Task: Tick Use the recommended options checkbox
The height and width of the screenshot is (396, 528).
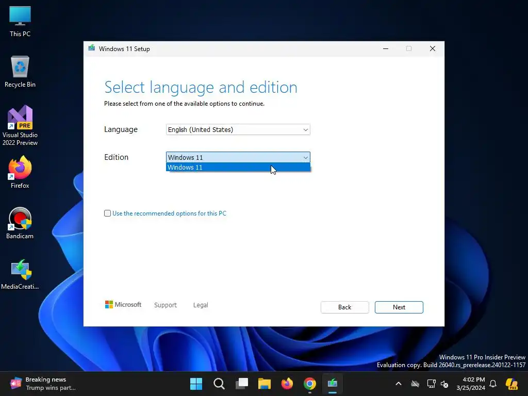Action: click(107, 213)
